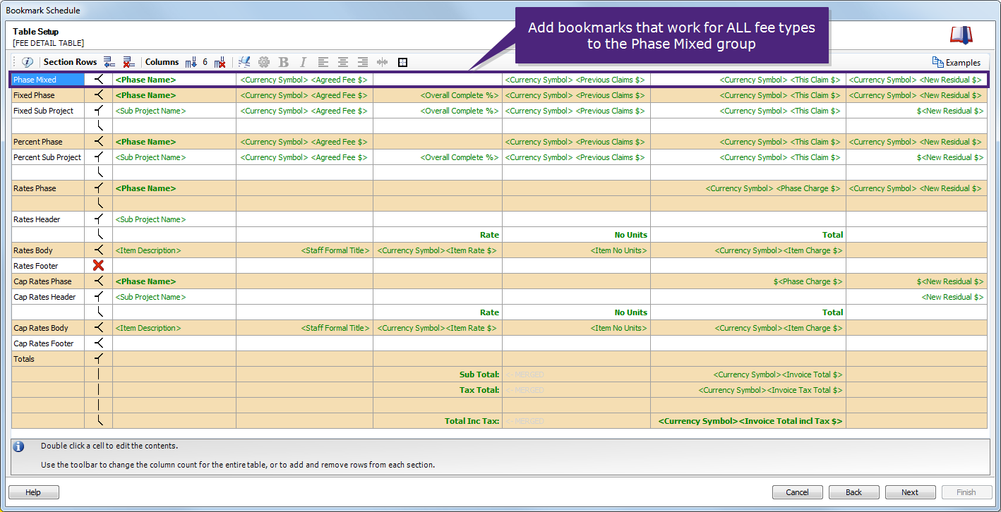1001x512 pixels.
Task: Click the info icon on the toolbar
Action: (x=27, y=62)
